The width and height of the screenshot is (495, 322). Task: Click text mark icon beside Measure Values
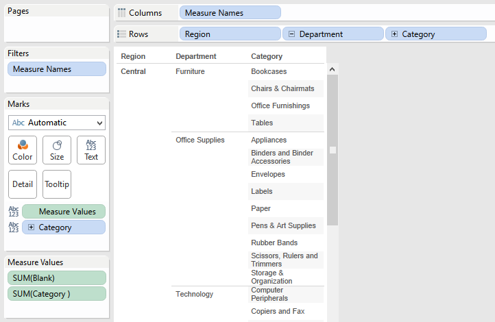pos(13,212)
